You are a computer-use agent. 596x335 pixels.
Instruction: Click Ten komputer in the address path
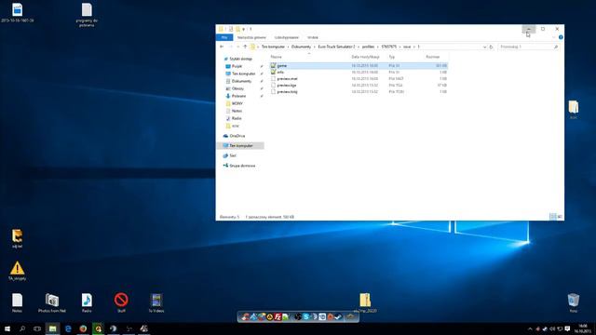273,47
